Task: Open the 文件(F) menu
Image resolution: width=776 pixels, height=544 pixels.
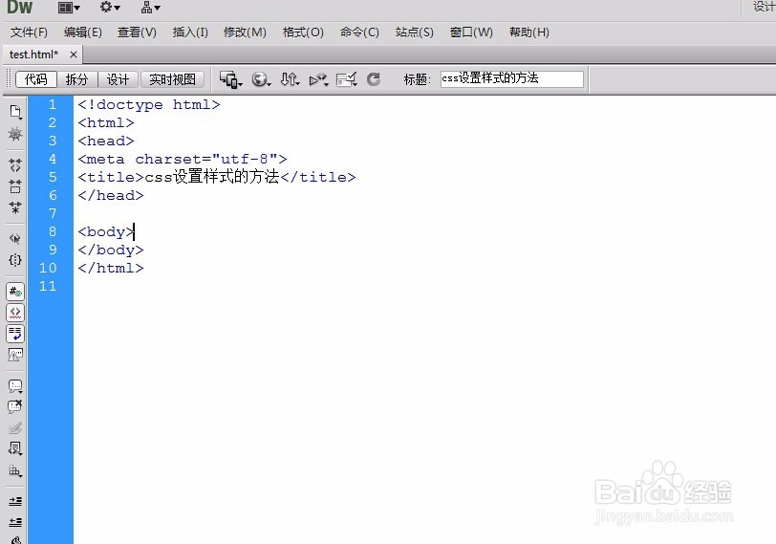Action: coord(29,33)
